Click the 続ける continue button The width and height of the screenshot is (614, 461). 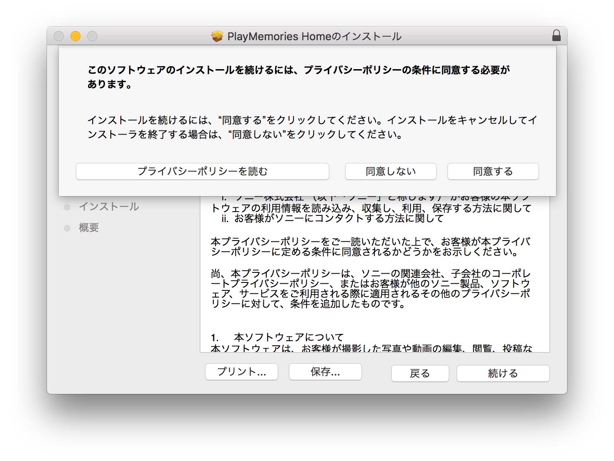[503, 373]
